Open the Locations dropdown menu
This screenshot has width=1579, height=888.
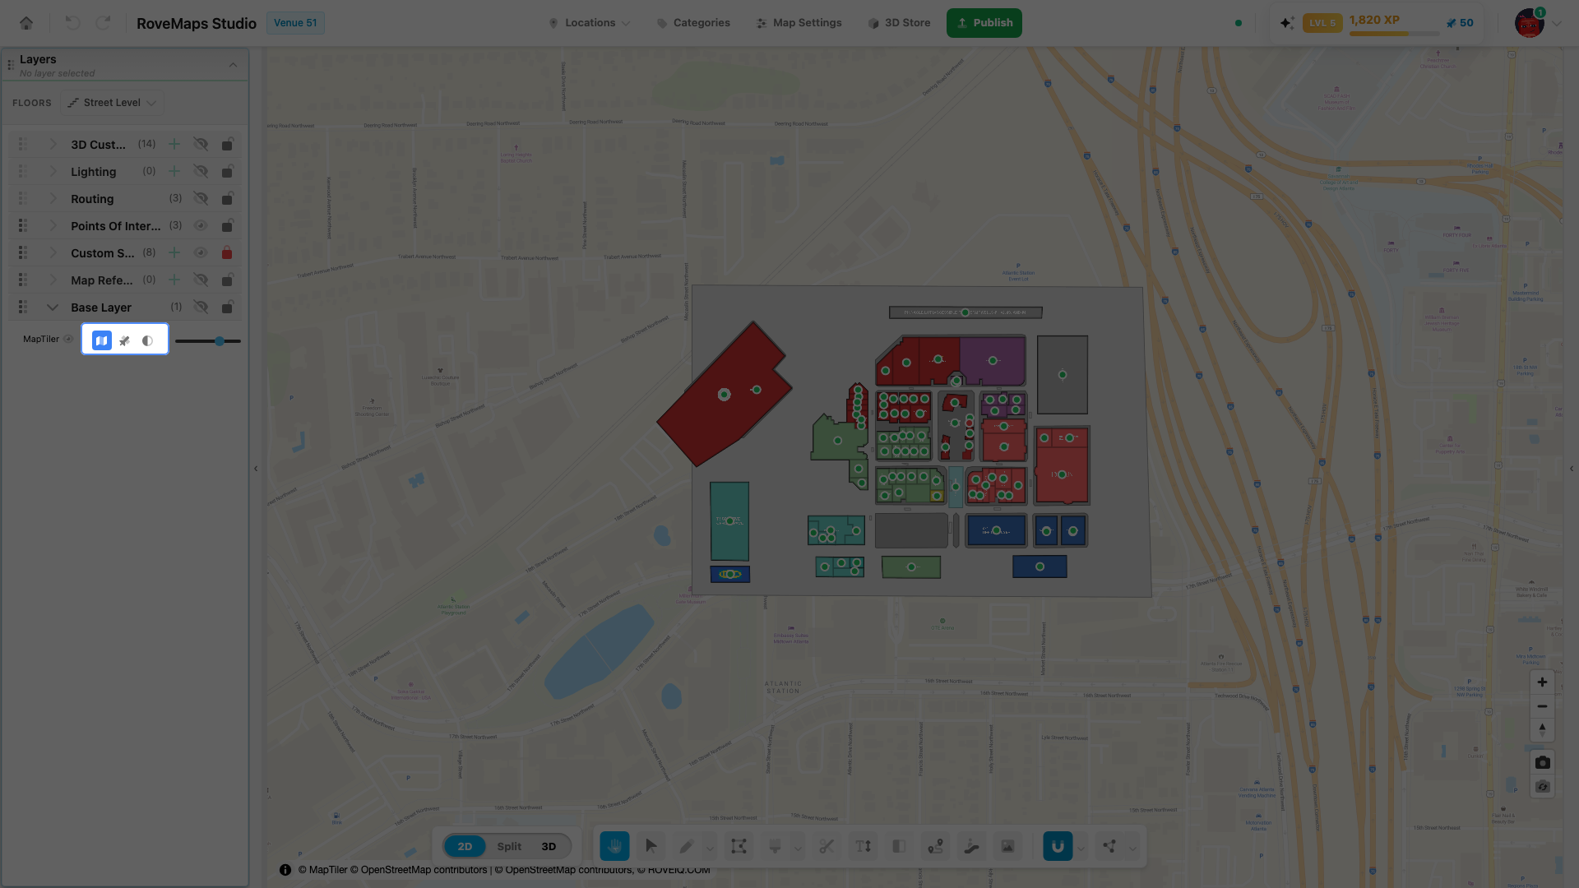point(590,23)
